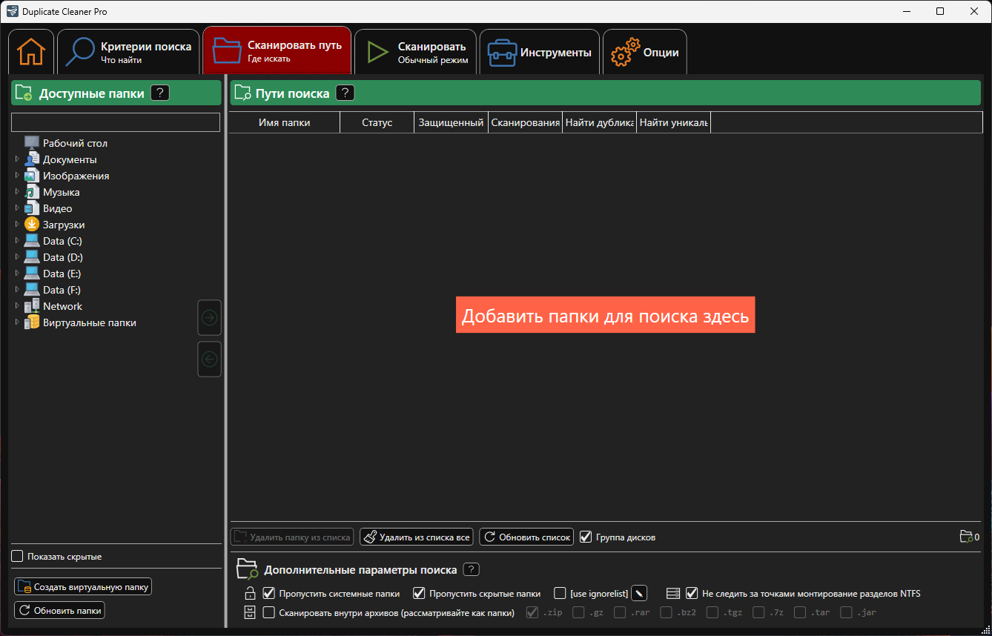
Task: Expand the Network tree node
Action: (17, 306)
